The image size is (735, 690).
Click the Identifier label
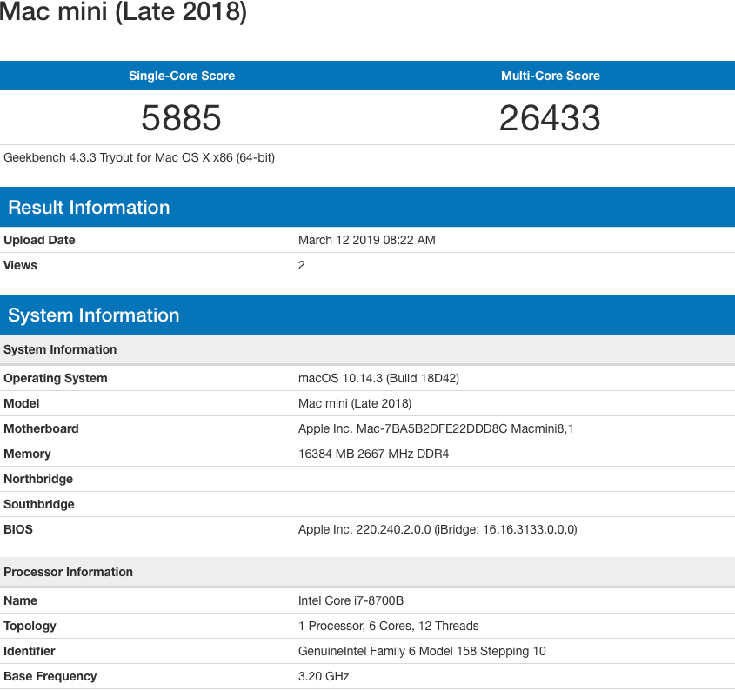(x=30, y=652)
